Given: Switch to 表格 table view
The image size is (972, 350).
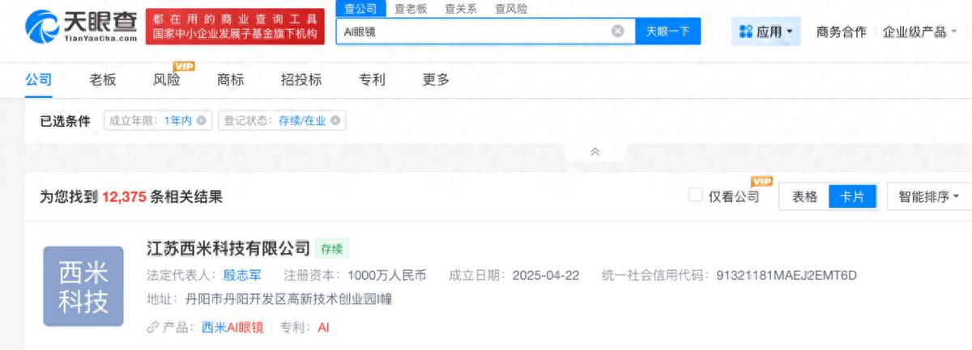Looking at the screenshot, I should tap(804, 196).
